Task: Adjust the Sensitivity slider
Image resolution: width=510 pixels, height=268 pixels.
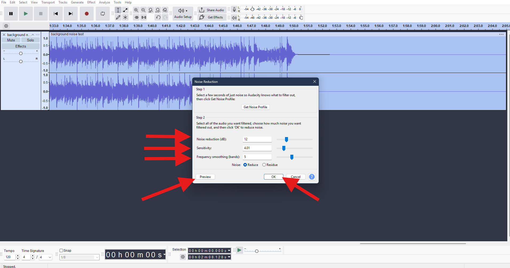Action: pyautogui.click(x=283, y=148)
